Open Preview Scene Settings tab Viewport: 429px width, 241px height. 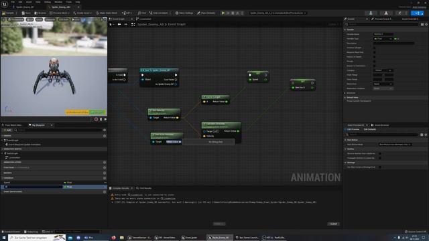point(382,19)
